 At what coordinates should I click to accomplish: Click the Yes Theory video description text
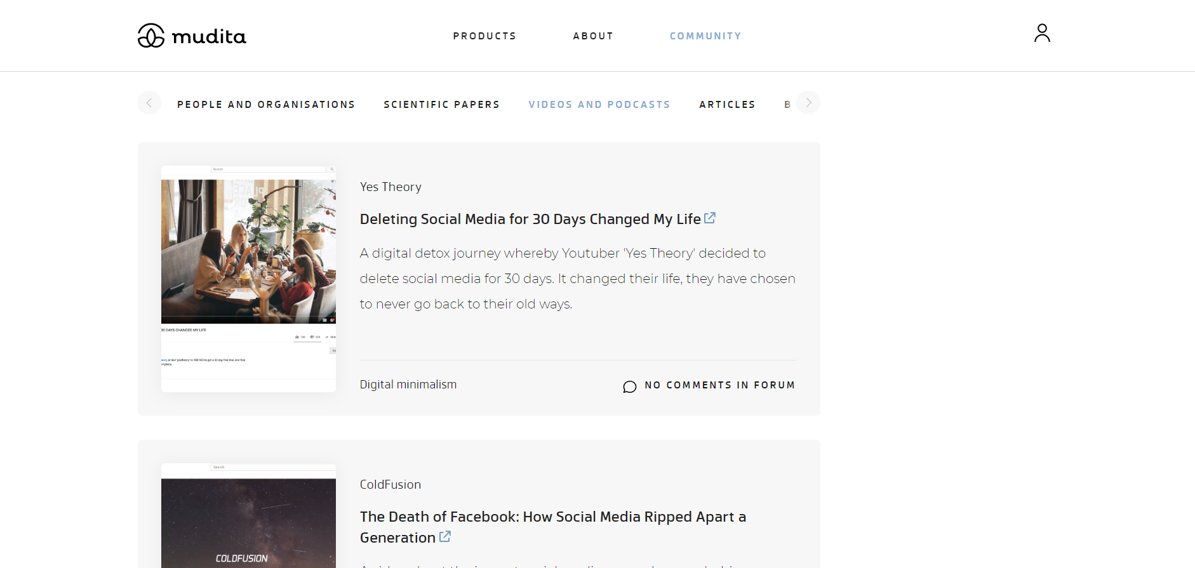click(577, 279)
